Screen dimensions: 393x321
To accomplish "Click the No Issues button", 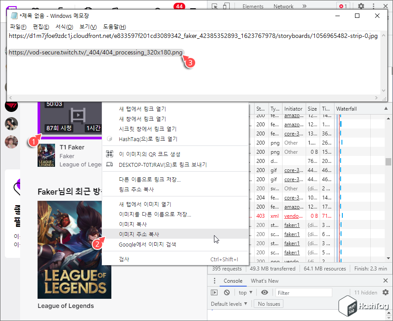I will (x=269, y=304).
